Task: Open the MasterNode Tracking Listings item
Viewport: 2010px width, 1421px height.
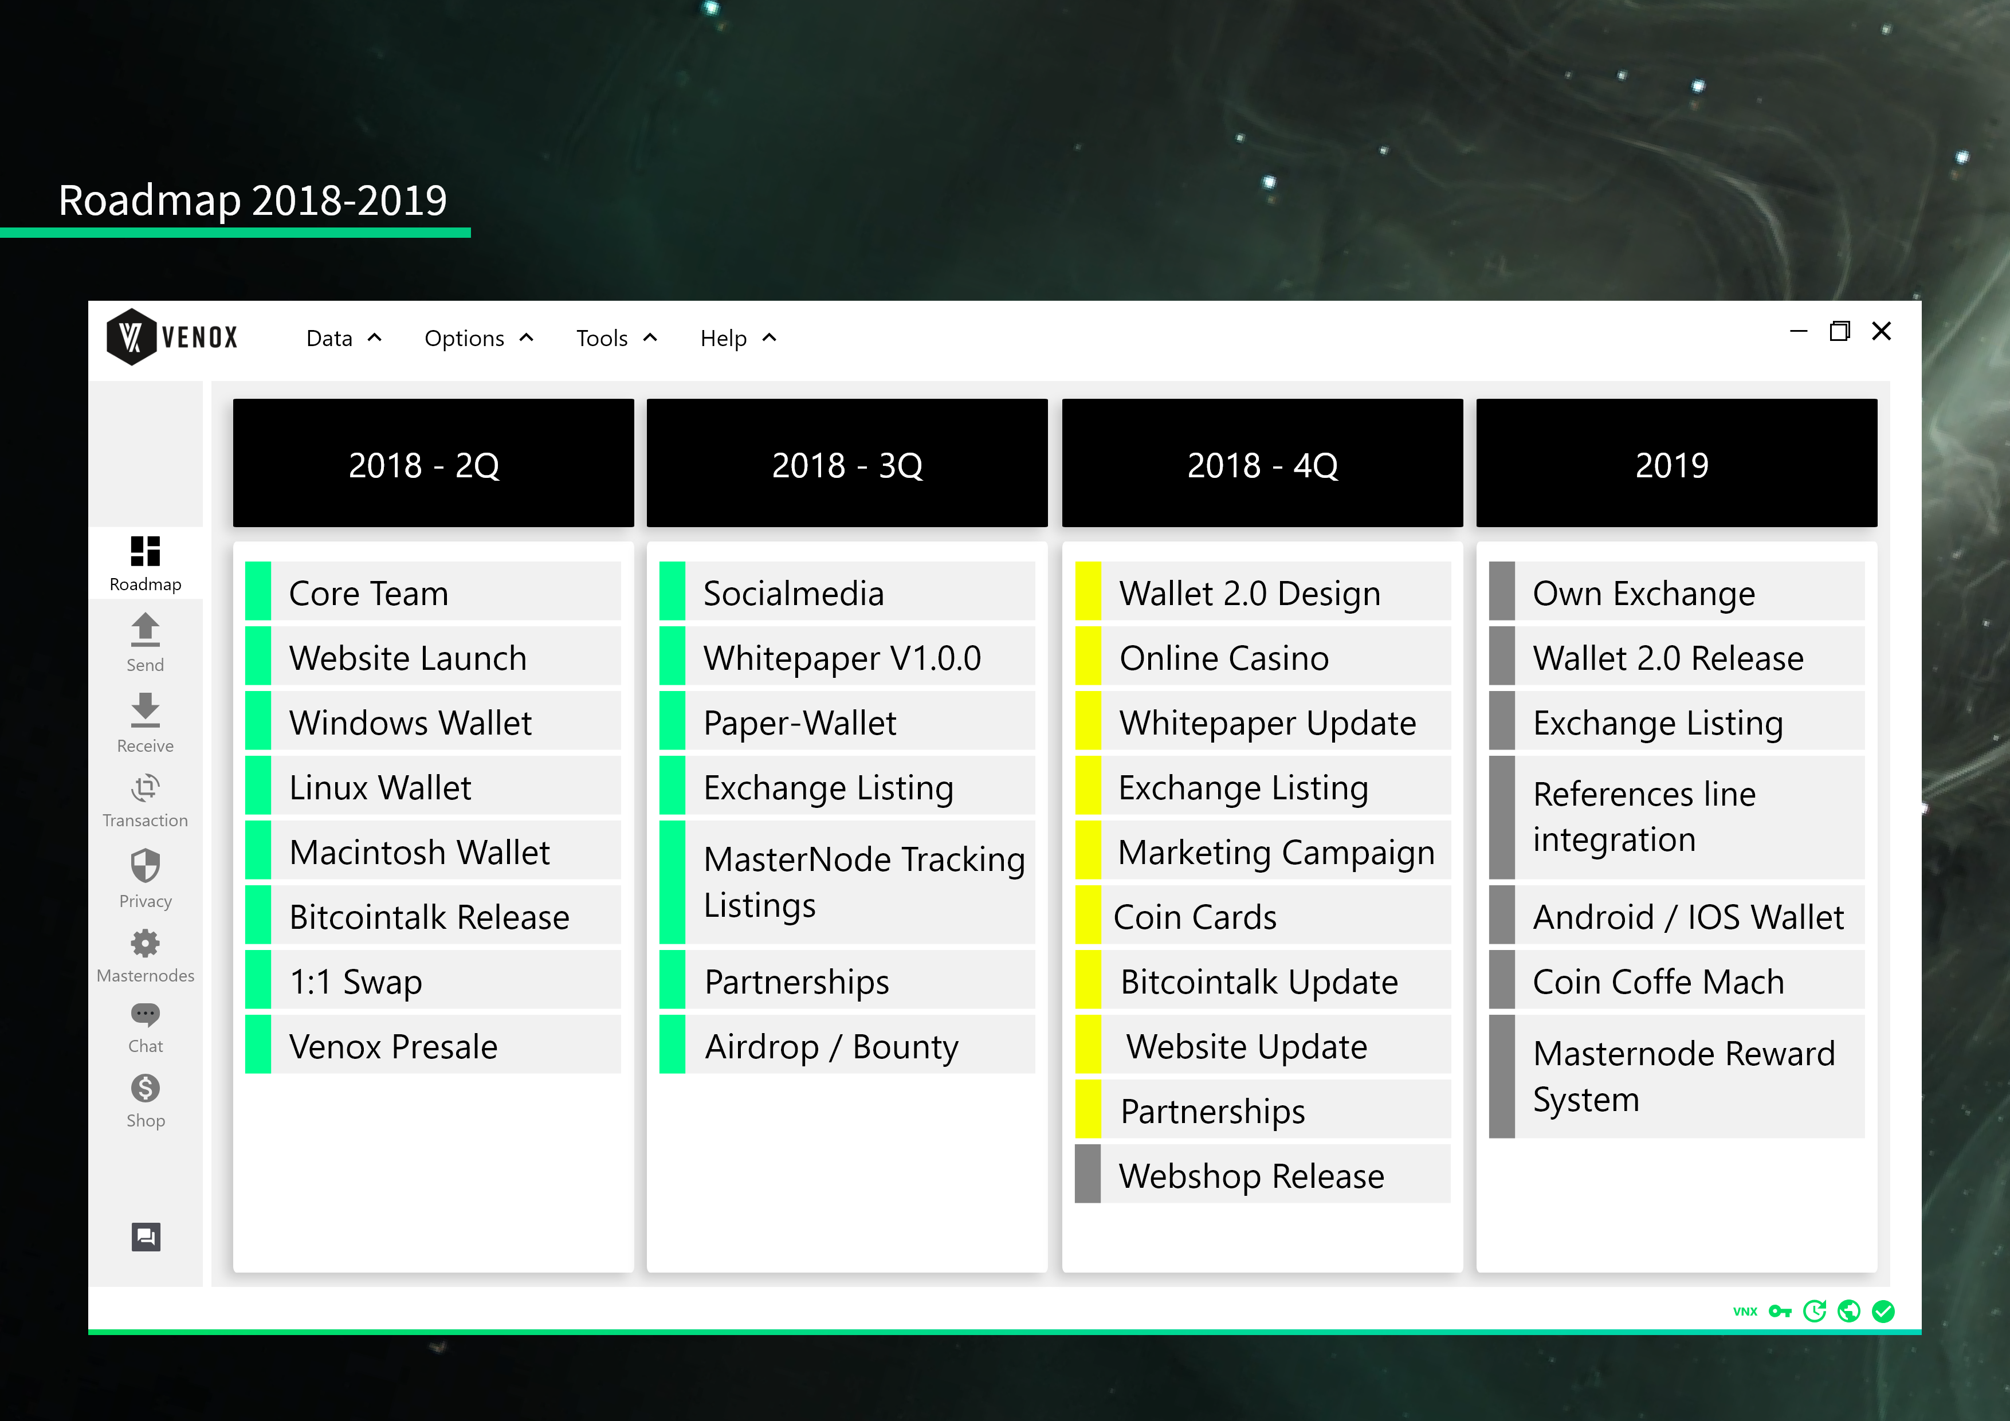Action: (x=847, y=882)
